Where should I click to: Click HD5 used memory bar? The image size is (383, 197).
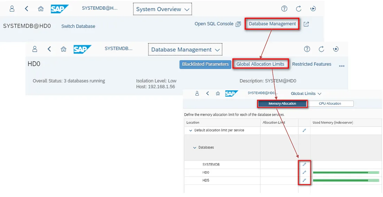[346, 180]
